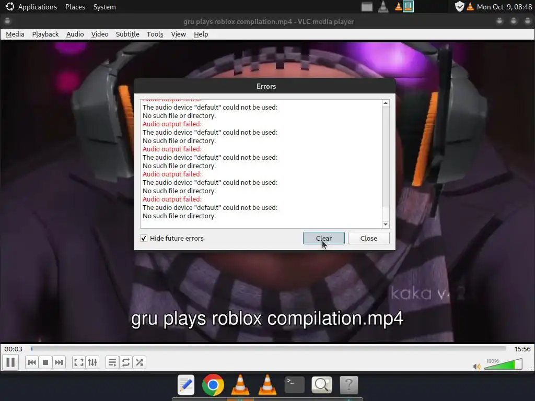Pause playback with the pause button
This screenshot has width=535, height=401.
[x=10, y=362]
